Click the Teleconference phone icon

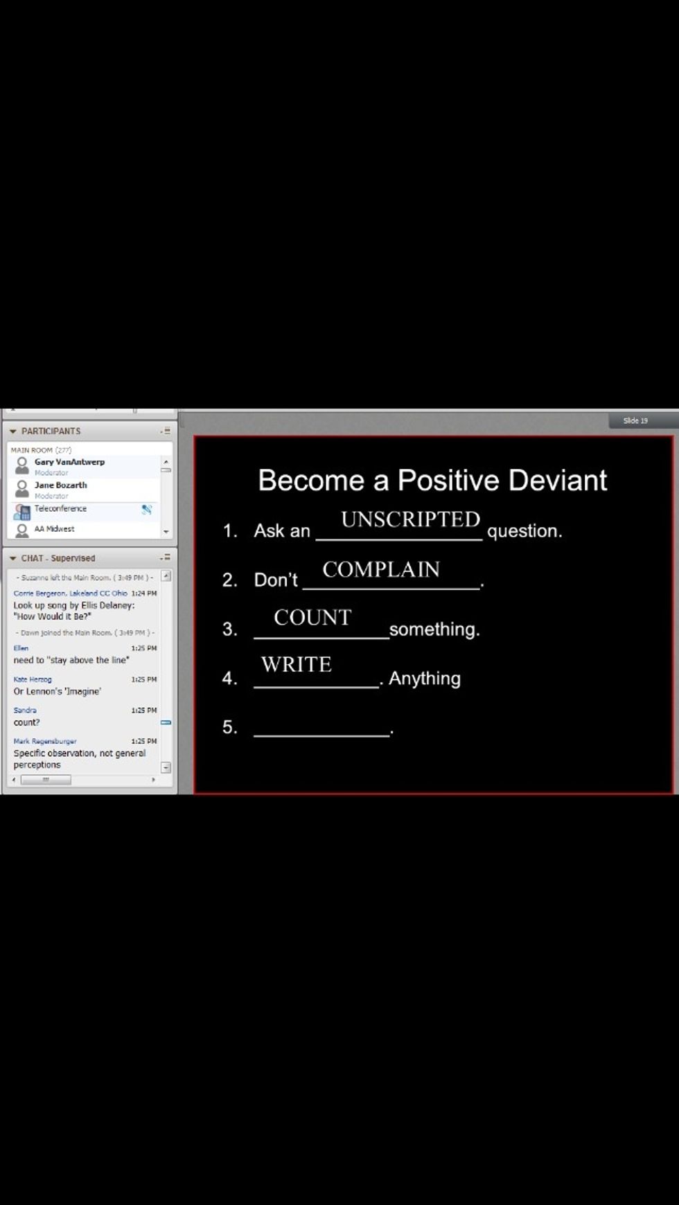point(22,512)
